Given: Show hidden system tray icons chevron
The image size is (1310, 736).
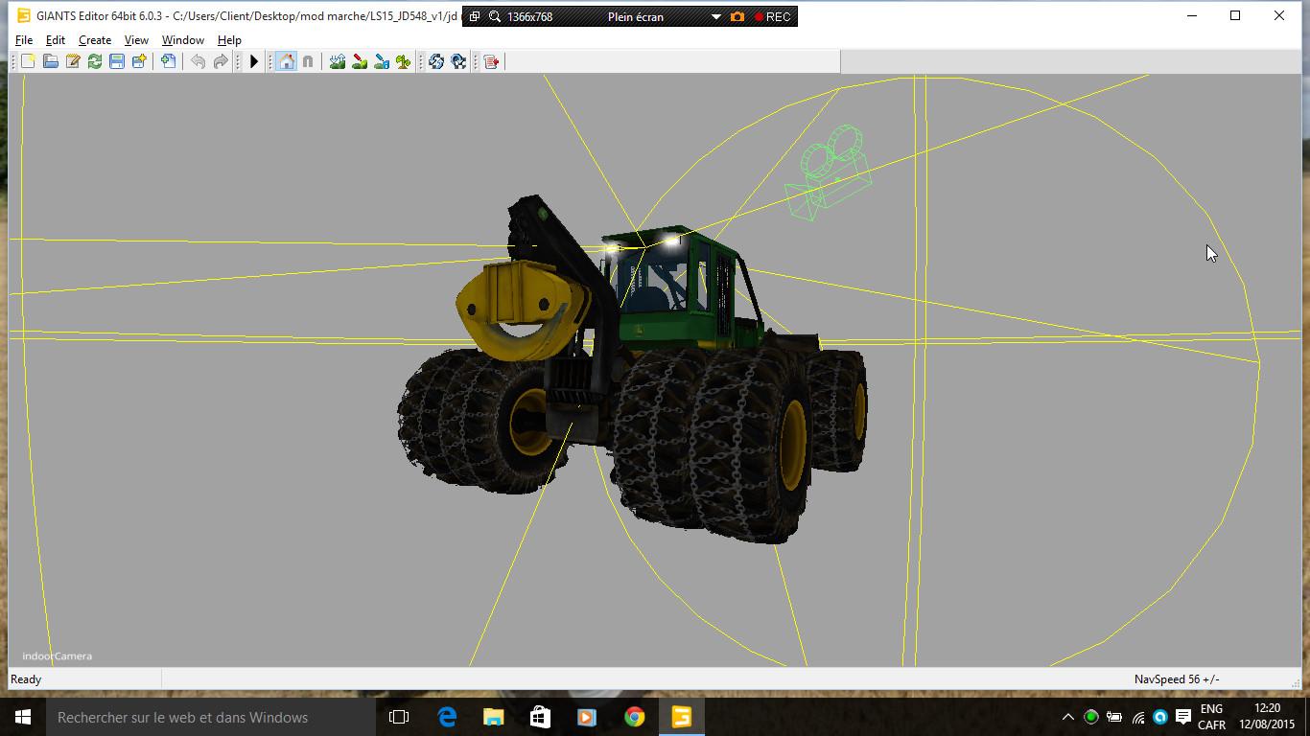Looking at the screenshot, I should [1067, 717].
